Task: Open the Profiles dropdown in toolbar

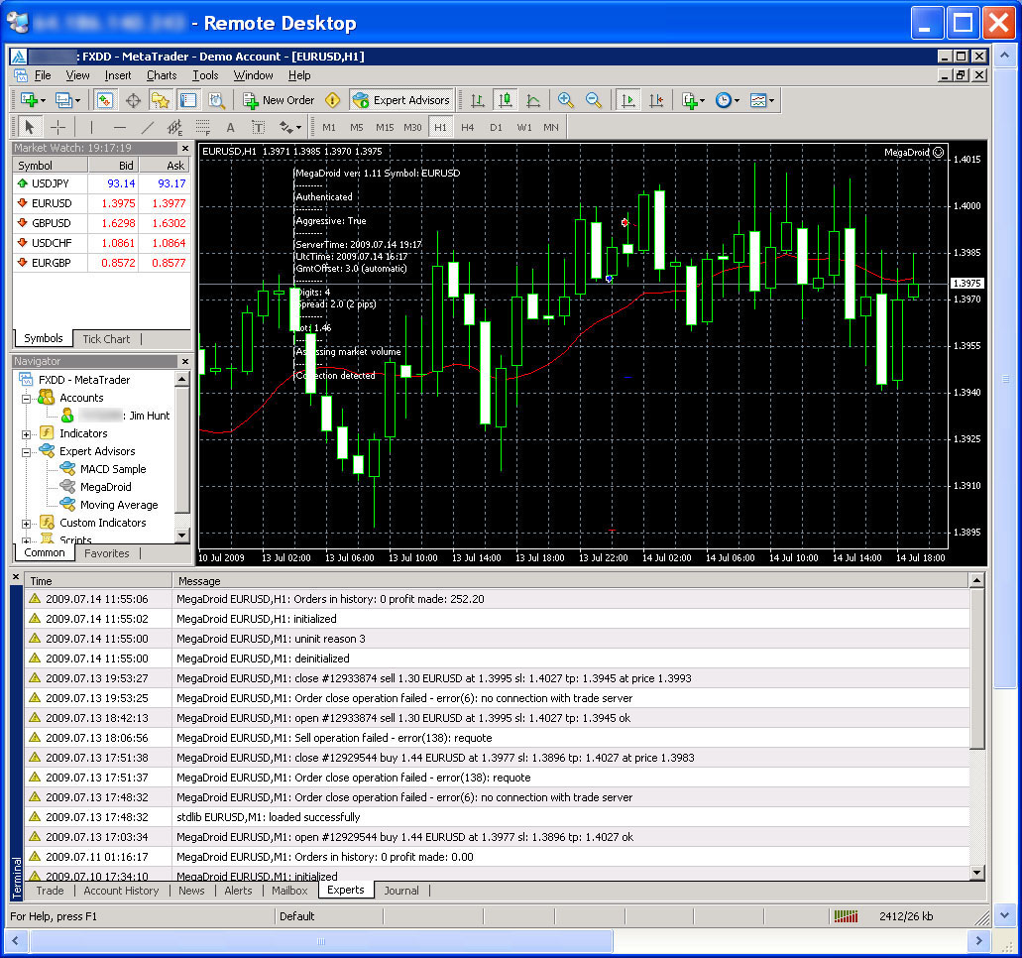Action: tap(67, 100)
